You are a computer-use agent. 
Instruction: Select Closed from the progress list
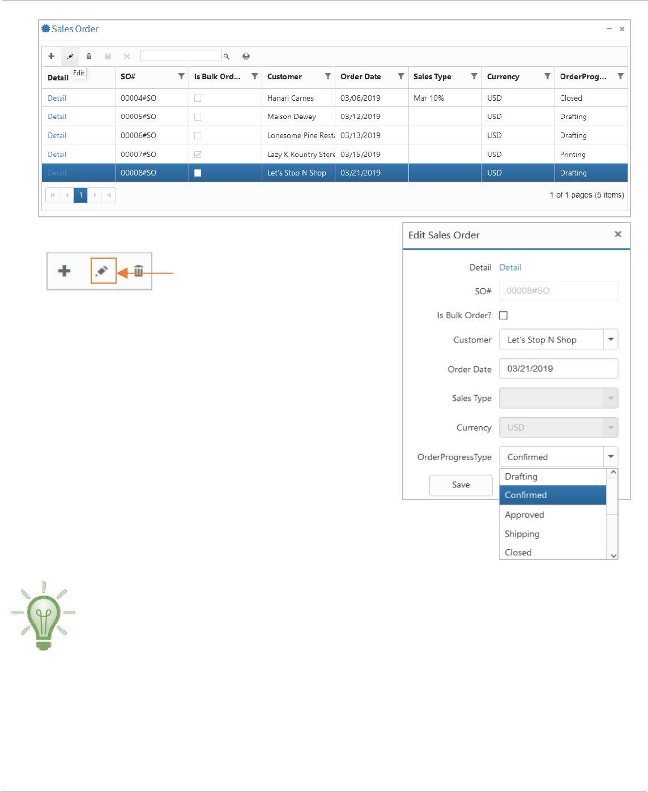click(553, 552)
